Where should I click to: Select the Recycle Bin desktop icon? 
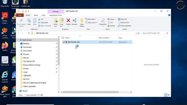point(5,3)
